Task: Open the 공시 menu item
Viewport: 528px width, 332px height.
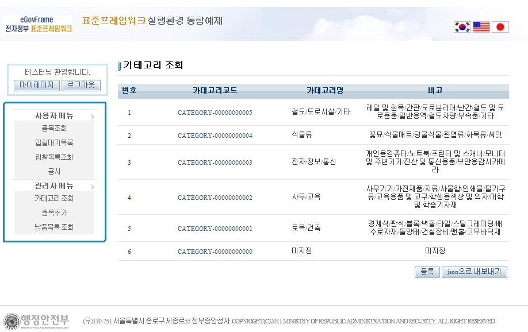Action: coord(54,171)
